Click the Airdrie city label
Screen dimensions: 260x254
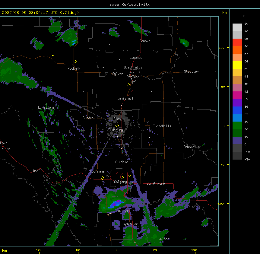[122, 162]
